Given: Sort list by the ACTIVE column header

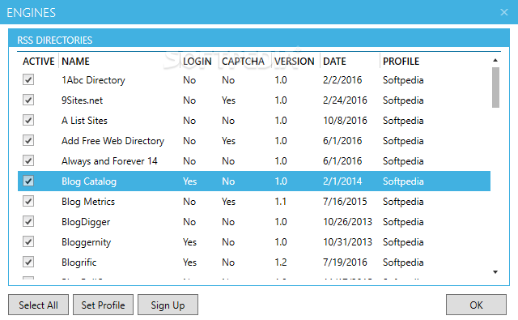Looking at the screenshot, I should (x=38, y=61).
